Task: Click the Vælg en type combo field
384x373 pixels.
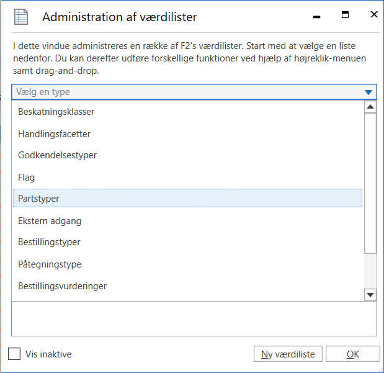Action: point(186,92)
